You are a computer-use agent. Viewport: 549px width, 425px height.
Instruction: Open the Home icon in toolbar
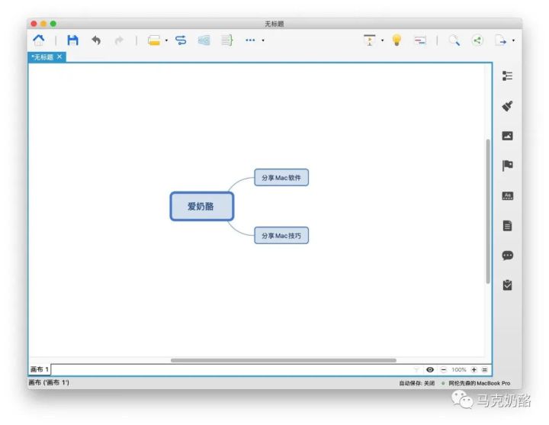point(39,40)
